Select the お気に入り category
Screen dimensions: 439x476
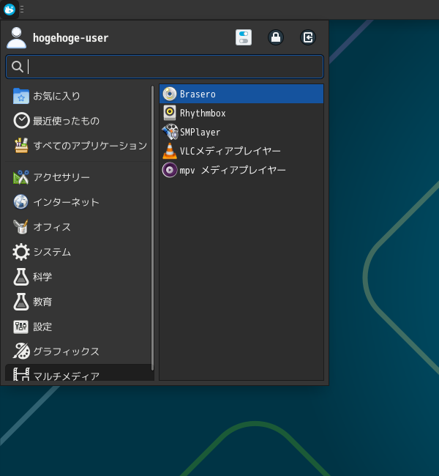coord(57,96)
